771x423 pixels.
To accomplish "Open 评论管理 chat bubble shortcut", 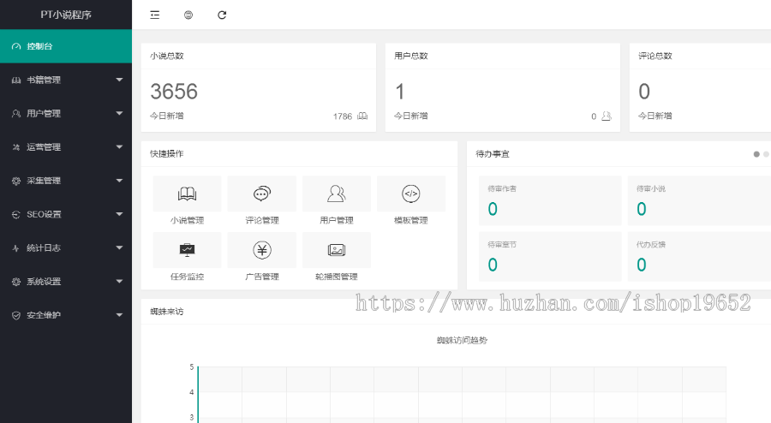I will (x=262, y=194).
